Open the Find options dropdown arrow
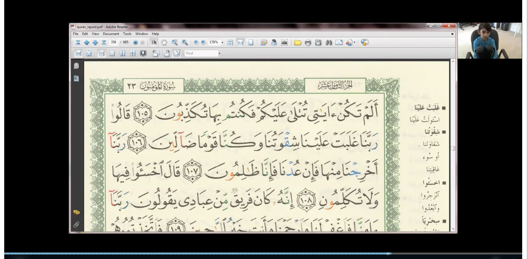The image size is (528, 259). point(219,53)
